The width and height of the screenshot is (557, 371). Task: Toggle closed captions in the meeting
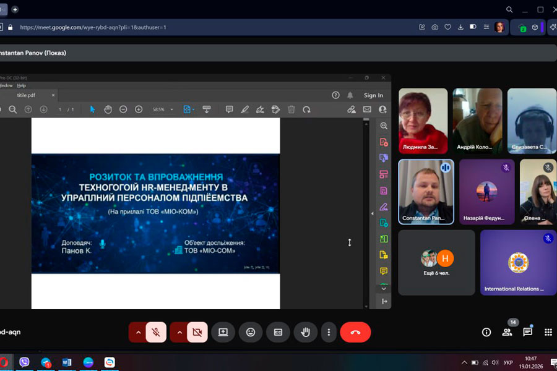tap(278, 332)
